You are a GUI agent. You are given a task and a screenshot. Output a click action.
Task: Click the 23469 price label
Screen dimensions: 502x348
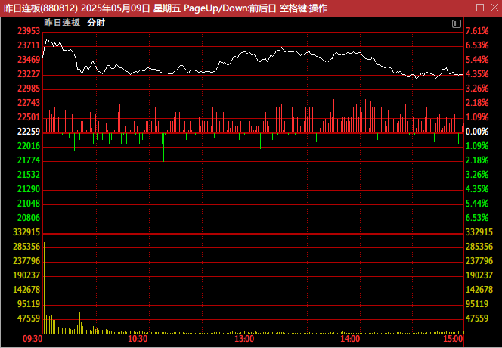pyautogui.click(x=29, y=60)
